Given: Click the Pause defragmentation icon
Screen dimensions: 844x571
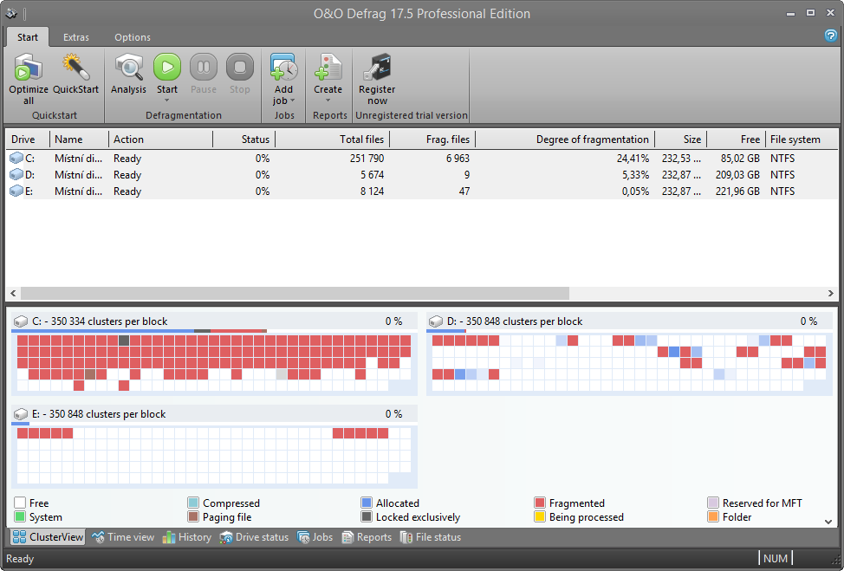Looking at the screenshot, I should pos(204,68).
